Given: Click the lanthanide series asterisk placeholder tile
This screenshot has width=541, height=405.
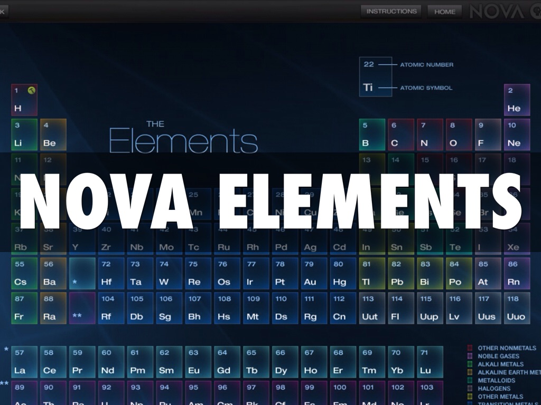Looking at the screenshot, I should (x=82, y=273).
